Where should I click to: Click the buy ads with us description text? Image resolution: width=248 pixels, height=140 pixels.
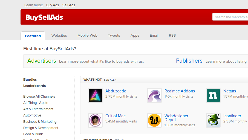[x=101, y=62]
